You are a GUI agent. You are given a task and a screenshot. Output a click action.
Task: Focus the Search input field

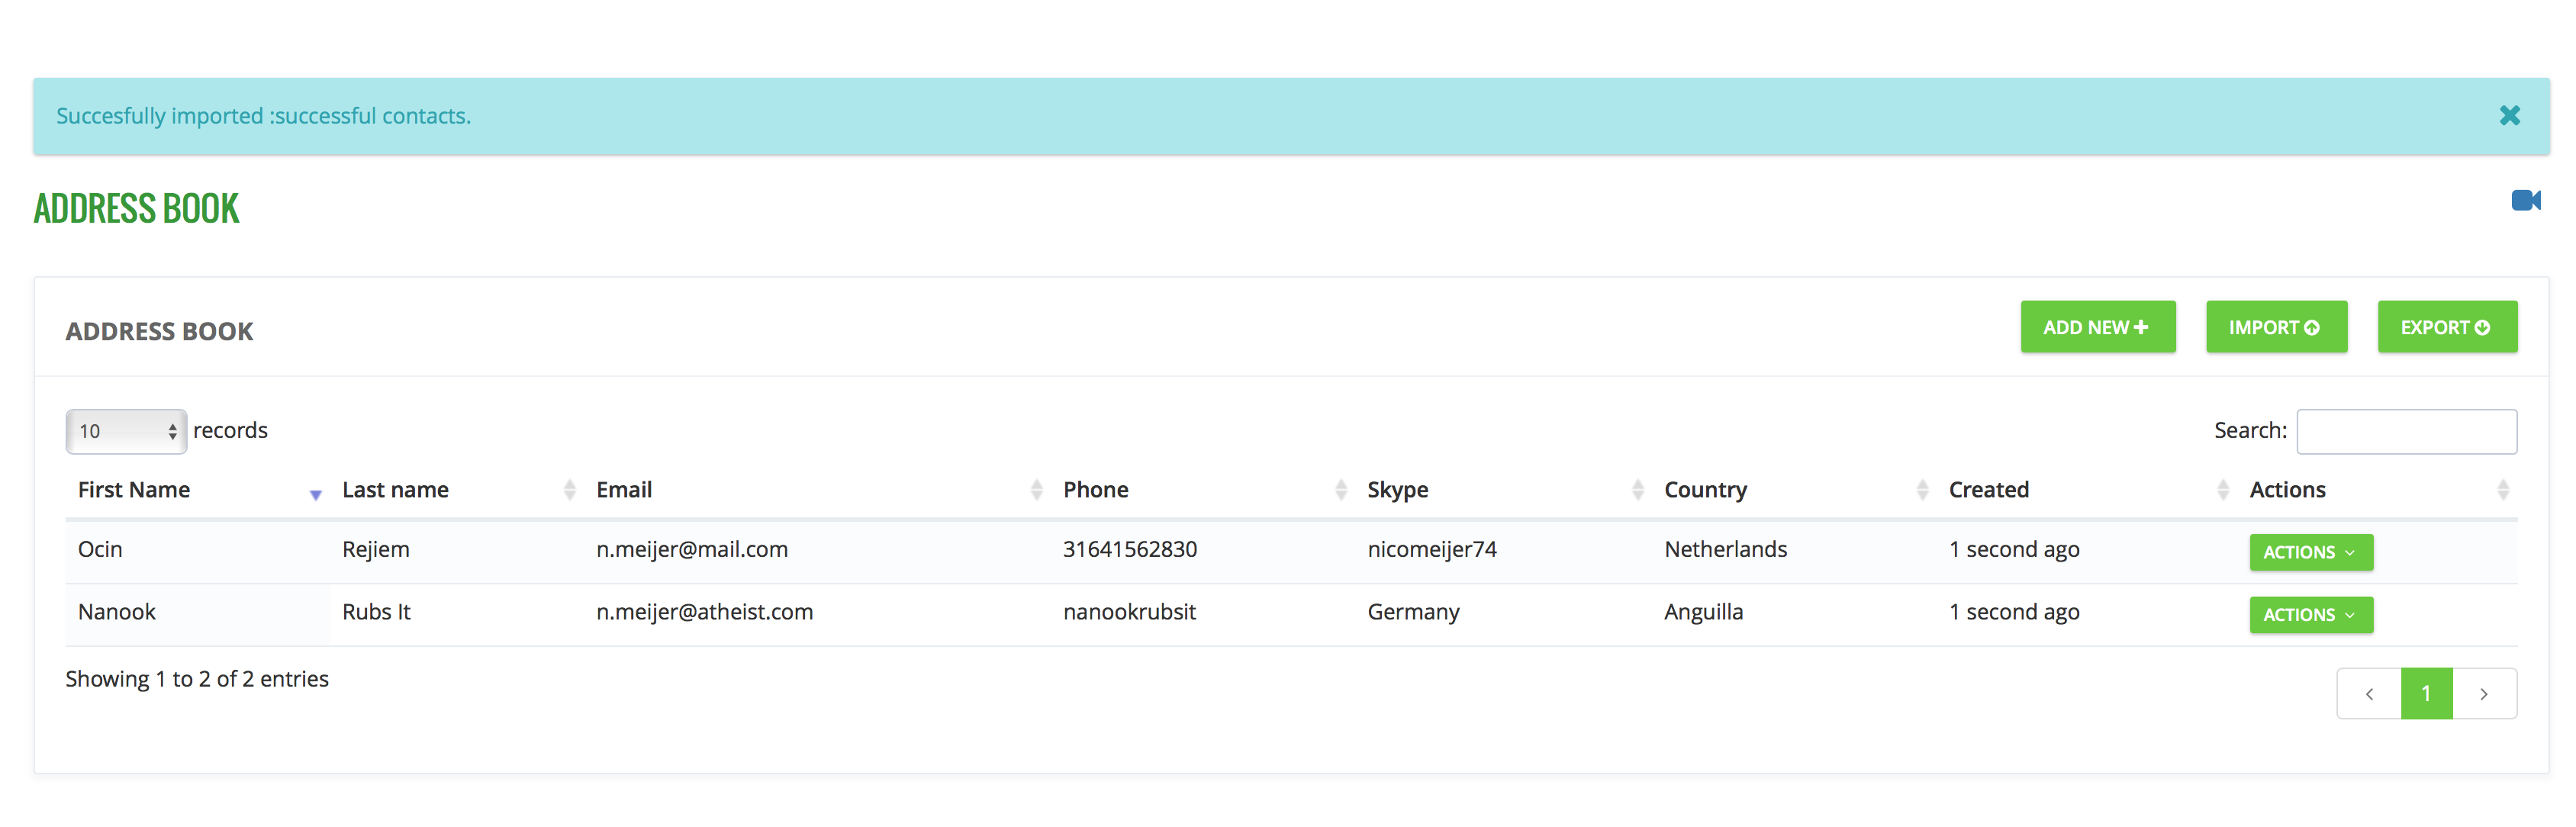[x=2406, y=431]
